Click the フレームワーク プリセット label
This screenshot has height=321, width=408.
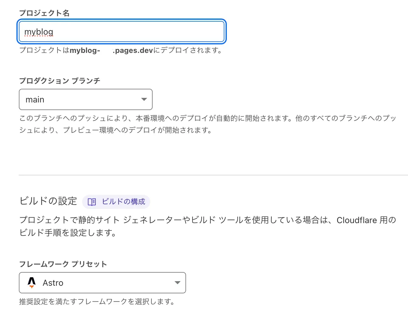(63, 264)
